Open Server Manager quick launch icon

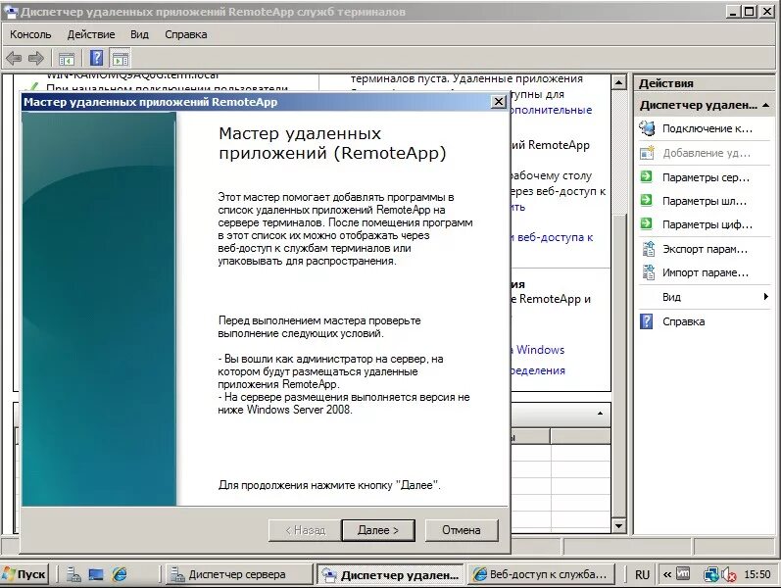point(73,574)
